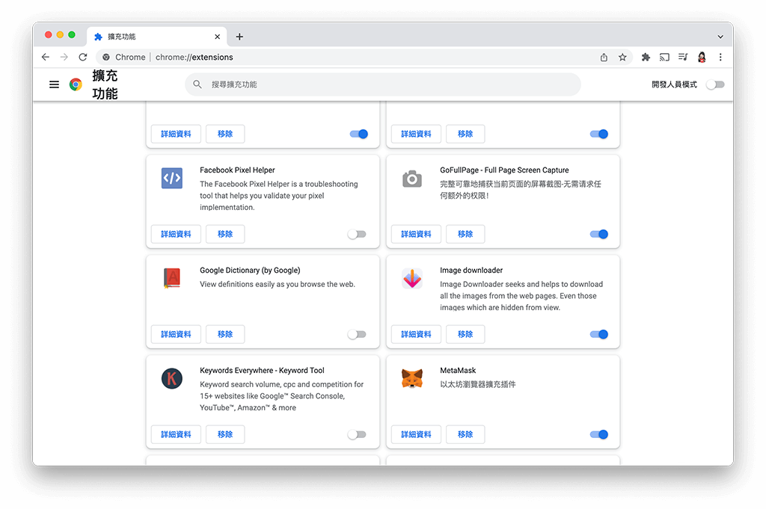Viewport: 766px width, 509px height.
Task: Click the Google Dictionary (by Google) title
Action: coord(250,270)
